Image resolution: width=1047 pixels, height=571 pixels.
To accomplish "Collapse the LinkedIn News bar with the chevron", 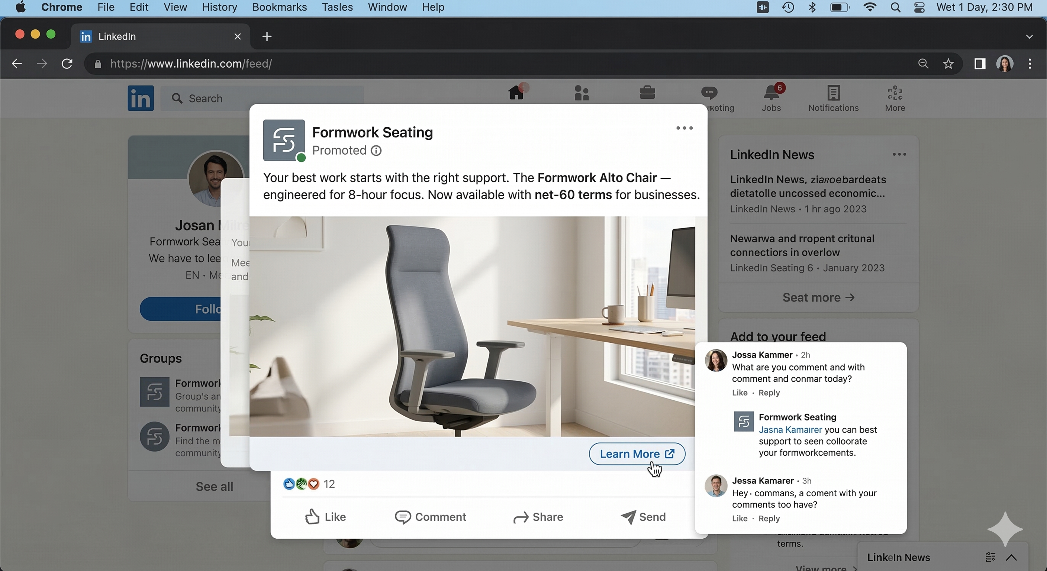I will coord(1012,557).
